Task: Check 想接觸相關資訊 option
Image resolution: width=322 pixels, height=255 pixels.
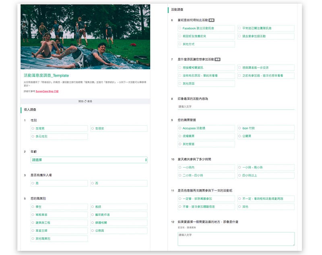Action: (x=206, y=68)
